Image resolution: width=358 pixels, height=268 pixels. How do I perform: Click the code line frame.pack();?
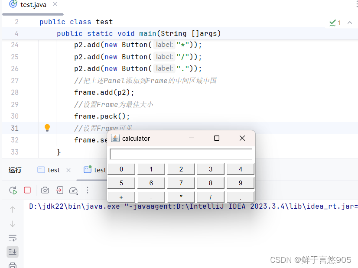click(102, 116)
